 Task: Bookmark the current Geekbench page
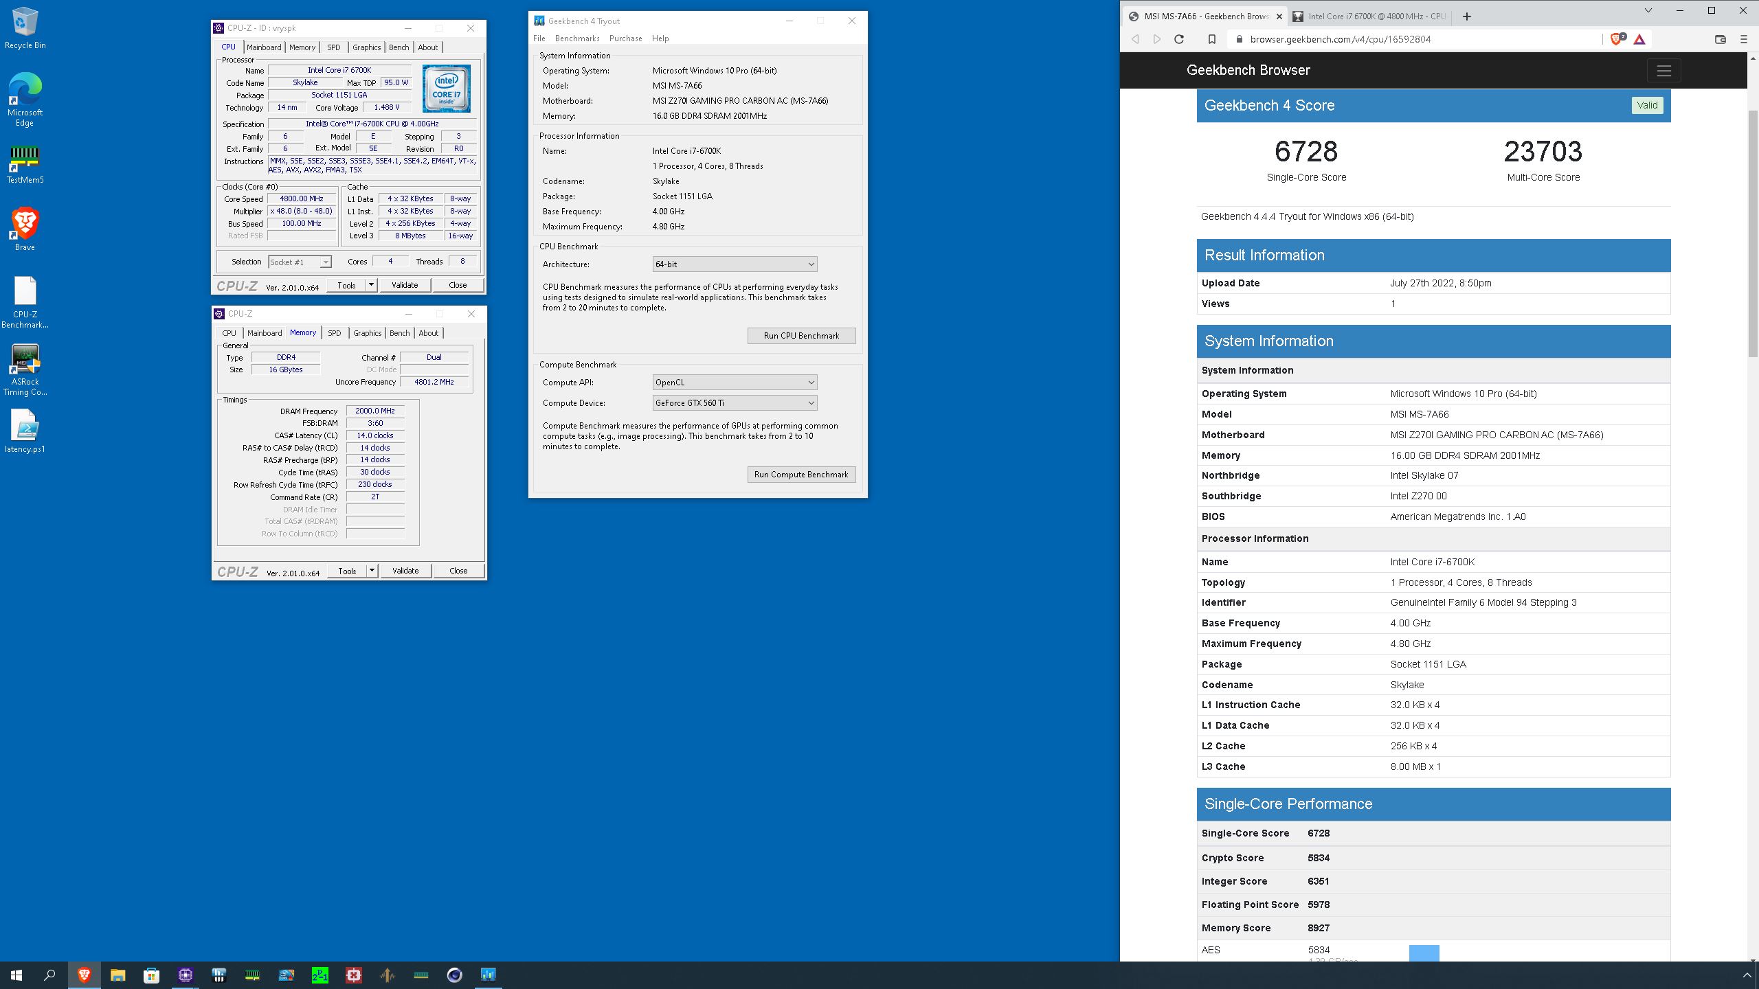pos(1212,39)
